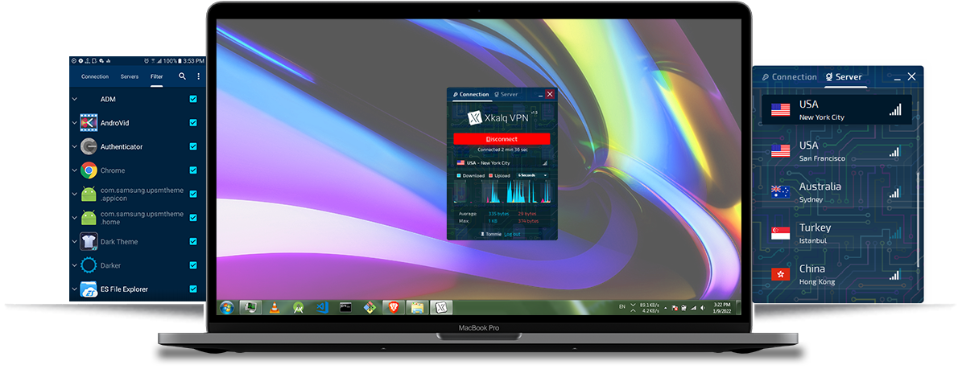958x369 pixels.
Task: Select Server tab in laptop VPN window
Action: (506, 94)
